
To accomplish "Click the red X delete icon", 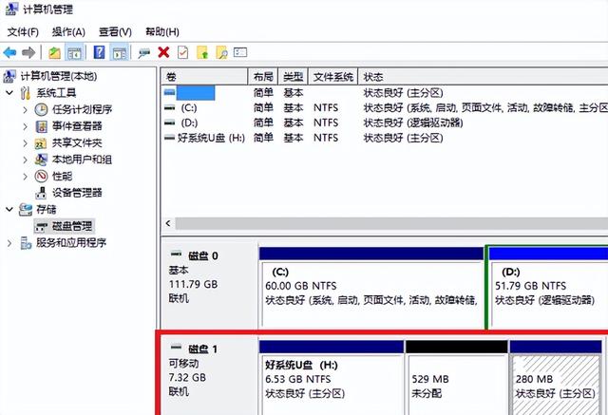I will coord(163,52).
